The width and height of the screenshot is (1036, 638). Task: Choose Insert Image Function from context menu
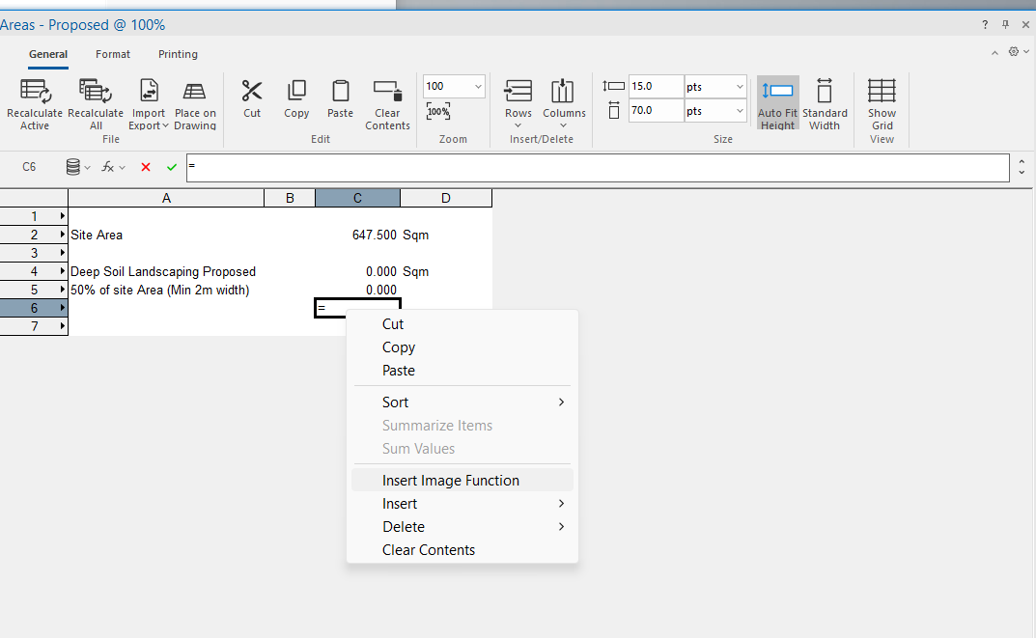[x=451, y=481]
